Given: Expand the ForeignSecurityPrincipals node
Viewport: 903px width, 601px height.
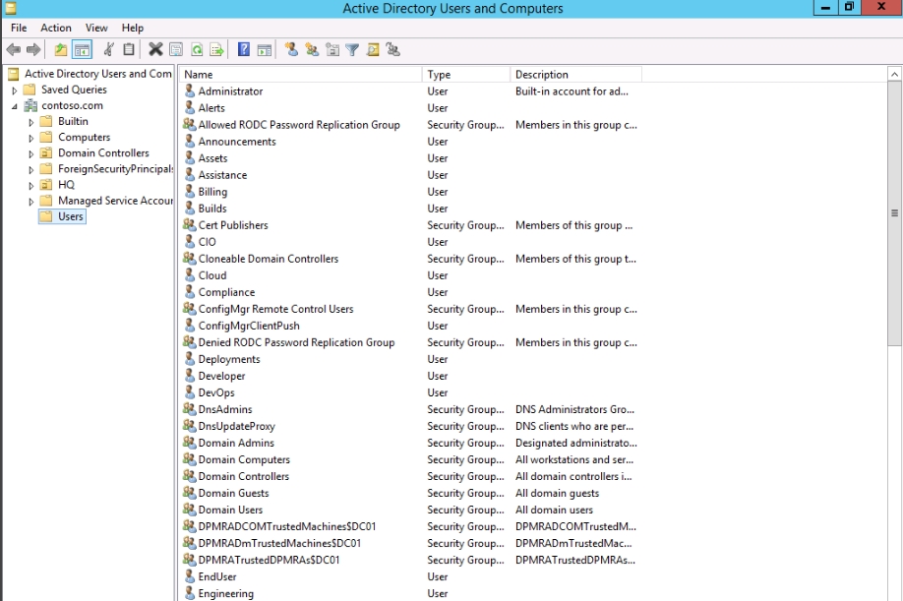Looking at the screenshot, I should point(31,170).
